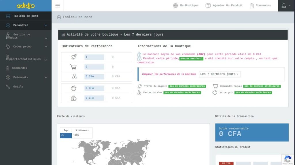The width and height of the screenshot is (295, 165).
Task: Expand Gestion de produit submenu
Action: tap(25, 36)
